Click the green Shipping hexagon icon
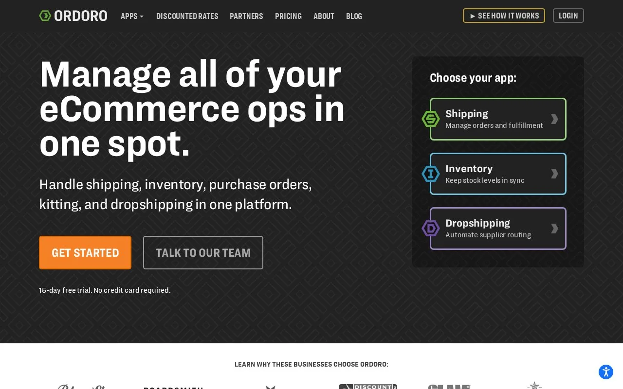623x389 pixels. point(431,119)
